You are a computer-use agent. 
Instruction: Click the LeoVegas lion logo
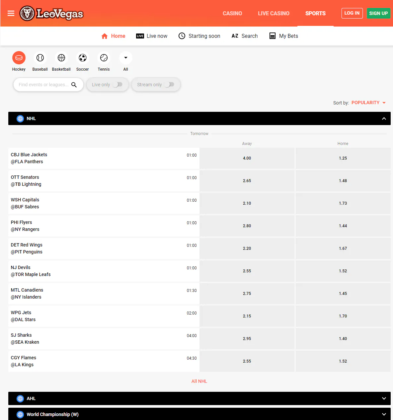(x=51, y=13)
